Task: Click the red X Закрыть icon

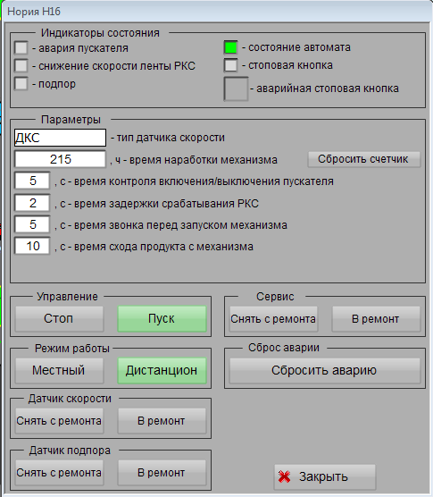Action: click(284, 476)
